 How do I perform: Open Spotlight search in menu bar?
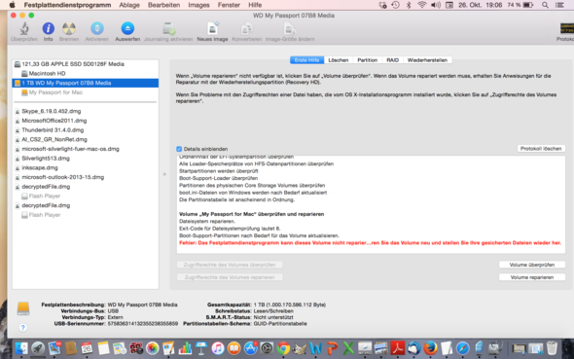pos(545,5)
